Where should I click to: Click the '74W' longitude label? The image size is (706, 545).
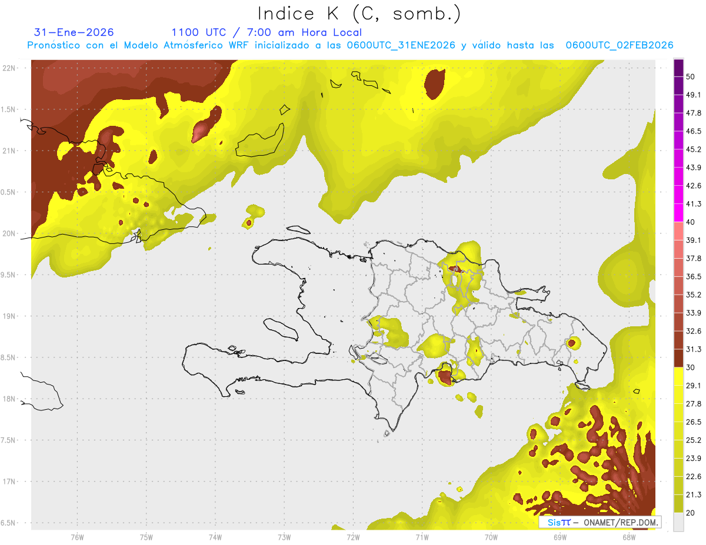[x=215, y=537]
